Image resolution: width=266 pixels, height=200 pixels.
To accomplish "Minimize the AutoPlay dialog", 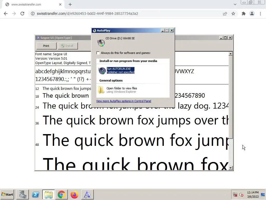I will coord(163,30).
